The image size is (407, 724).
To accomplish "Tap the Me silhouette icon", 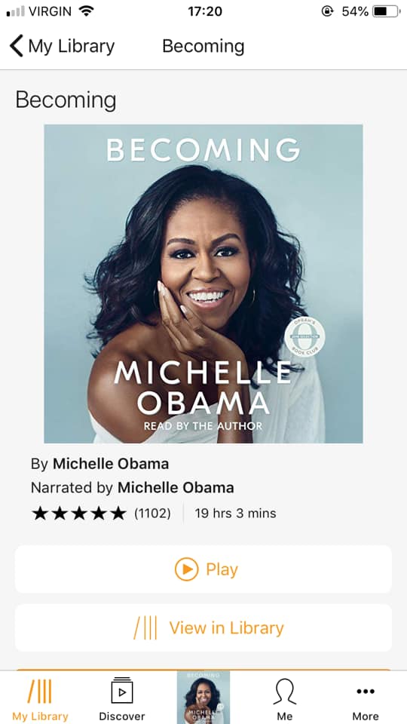I will point(285,692).
